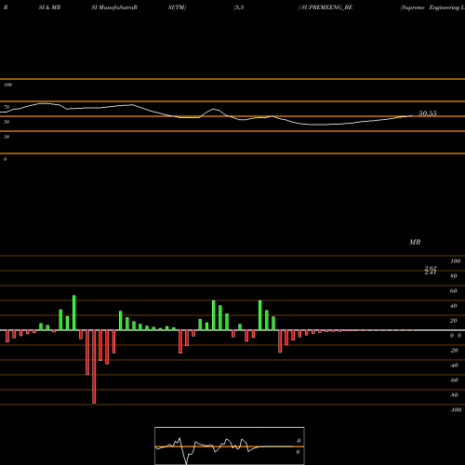Viewport: 465px width, 465px height.
Task: Click the MR 60 axis label
Action: (x=453, y=291)
